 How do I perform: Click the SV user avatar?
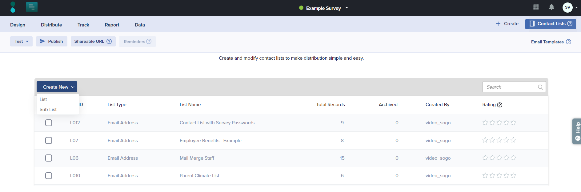pyautogui.click(x=567, y=7)
